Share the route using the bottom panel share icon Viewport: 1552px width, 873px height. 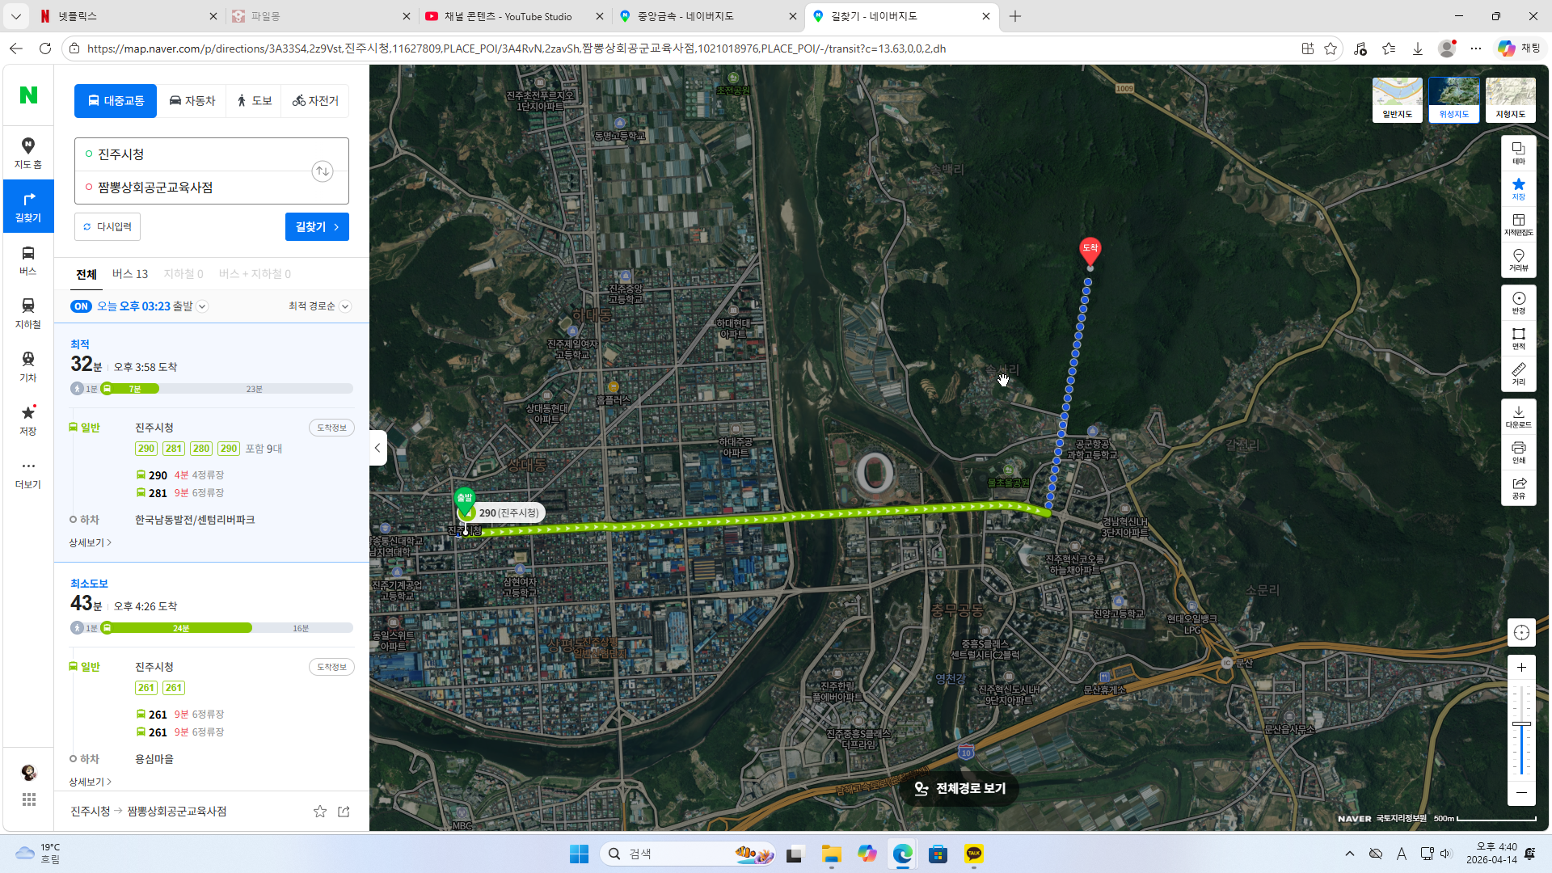click(x=344, y=812)
